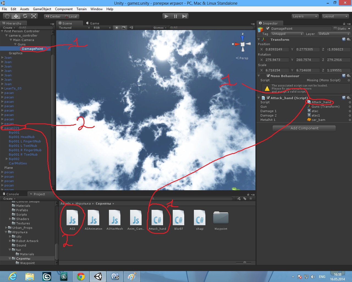
Task: Select the Scale tool
Action: click(x=34, y=16)
